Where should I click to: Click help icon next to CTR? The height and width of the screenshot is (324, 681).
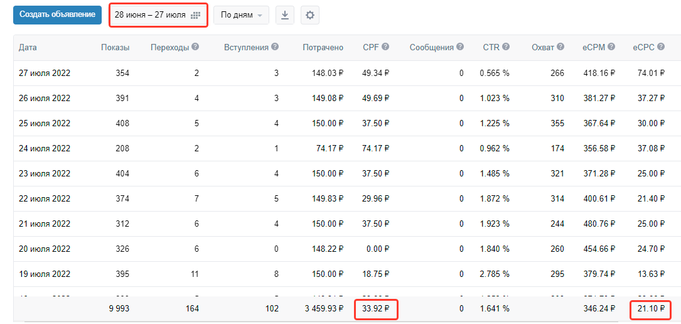pyautogui.click(x=506, y=47)
